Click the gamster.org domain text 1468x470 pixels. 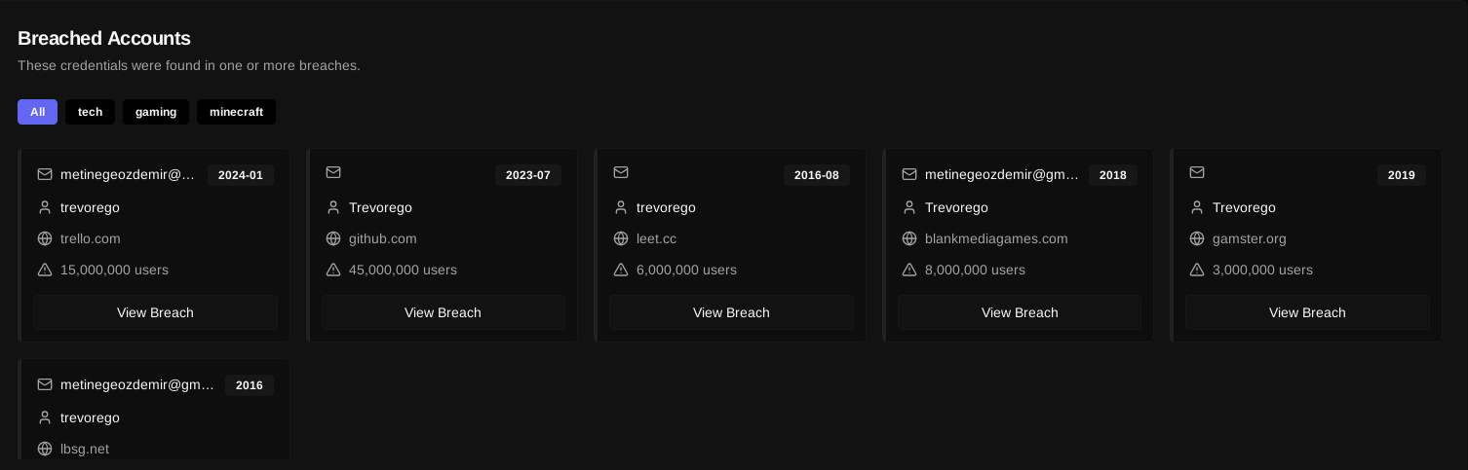pyautogui.click(x=1249, y=238)
